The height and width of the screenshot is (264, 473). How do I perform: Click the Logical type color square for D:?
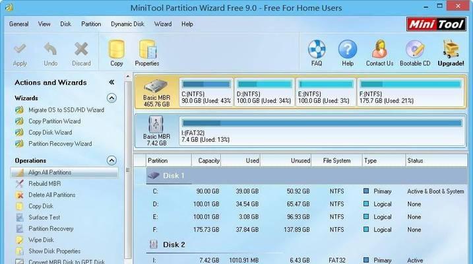[366, 204]
